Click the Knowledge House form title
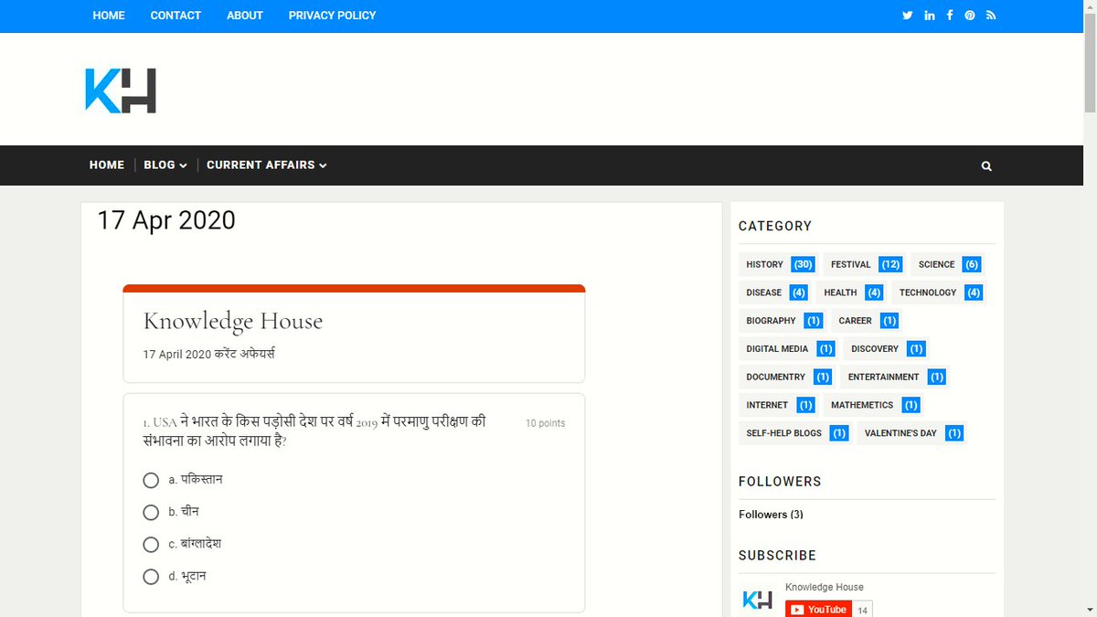Image resolution: width=1097 pixels, height=617 pixels. coord(233,322)
